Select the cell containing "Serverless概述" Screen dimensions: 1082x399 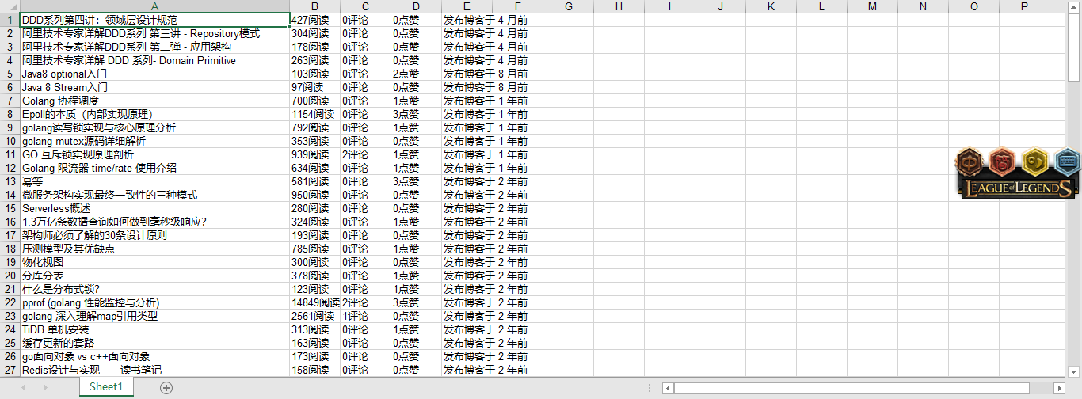[x=154, y=208]
